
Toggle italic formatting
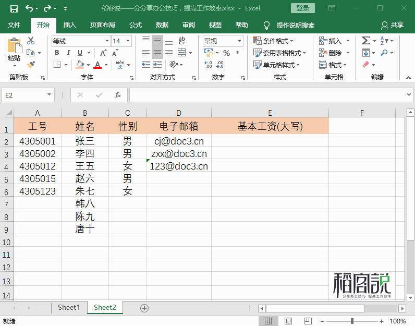pyautogui.click(x=68, y=53)
